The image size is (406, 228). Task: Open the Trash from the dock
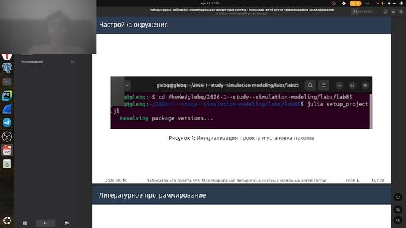7,164
